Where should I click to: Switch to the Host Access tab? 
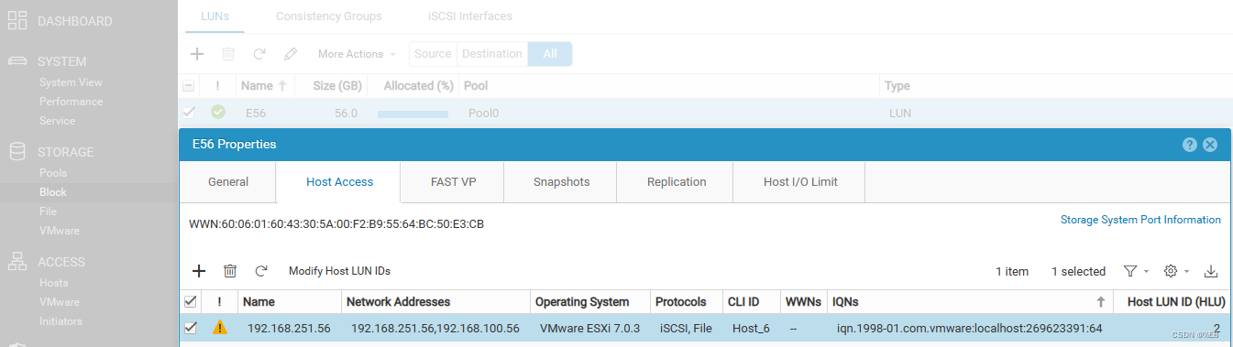coord(339,182)
